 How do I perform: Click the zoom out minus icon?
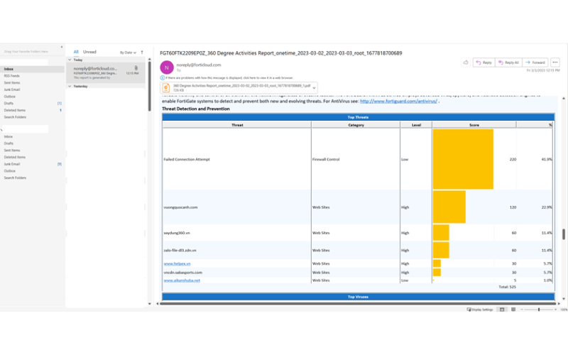(522, 310)
